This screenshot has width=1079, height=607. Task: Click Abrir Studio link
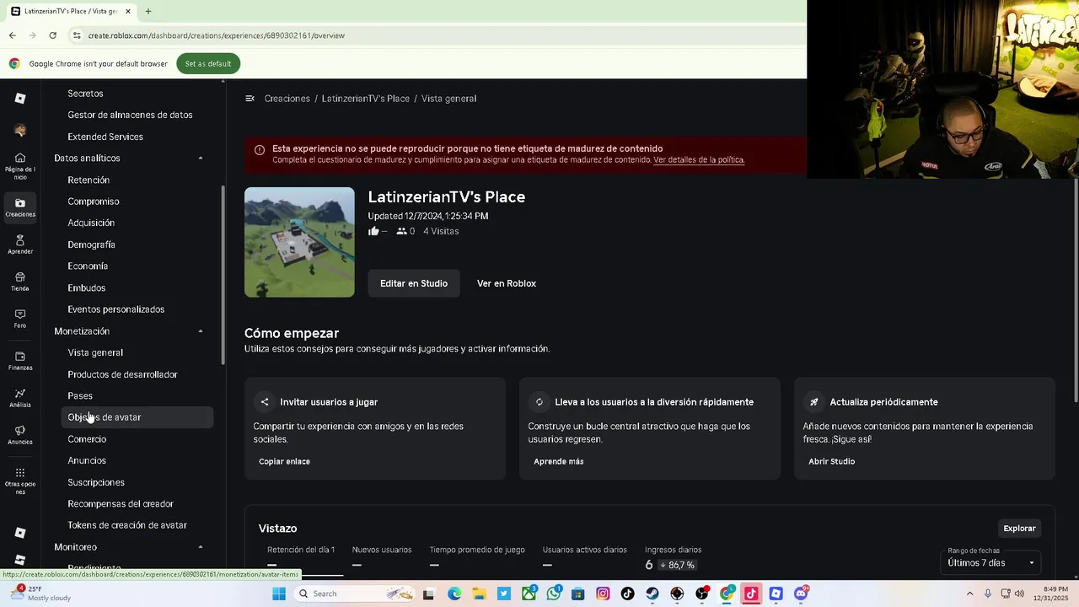tap(831, 461)
